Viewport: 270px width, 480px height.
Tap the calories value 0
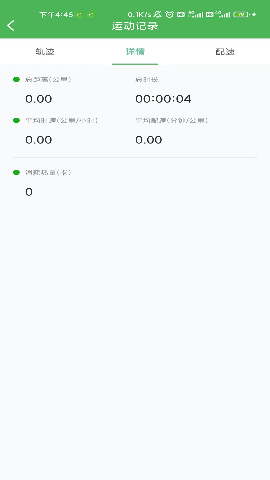[x=29, y=192]
